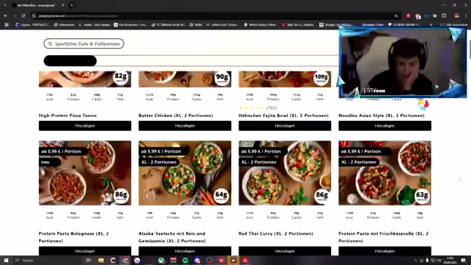Add Red Thai Curry via Hinzufügen
The image size is (471, 265).
point(285,251)
